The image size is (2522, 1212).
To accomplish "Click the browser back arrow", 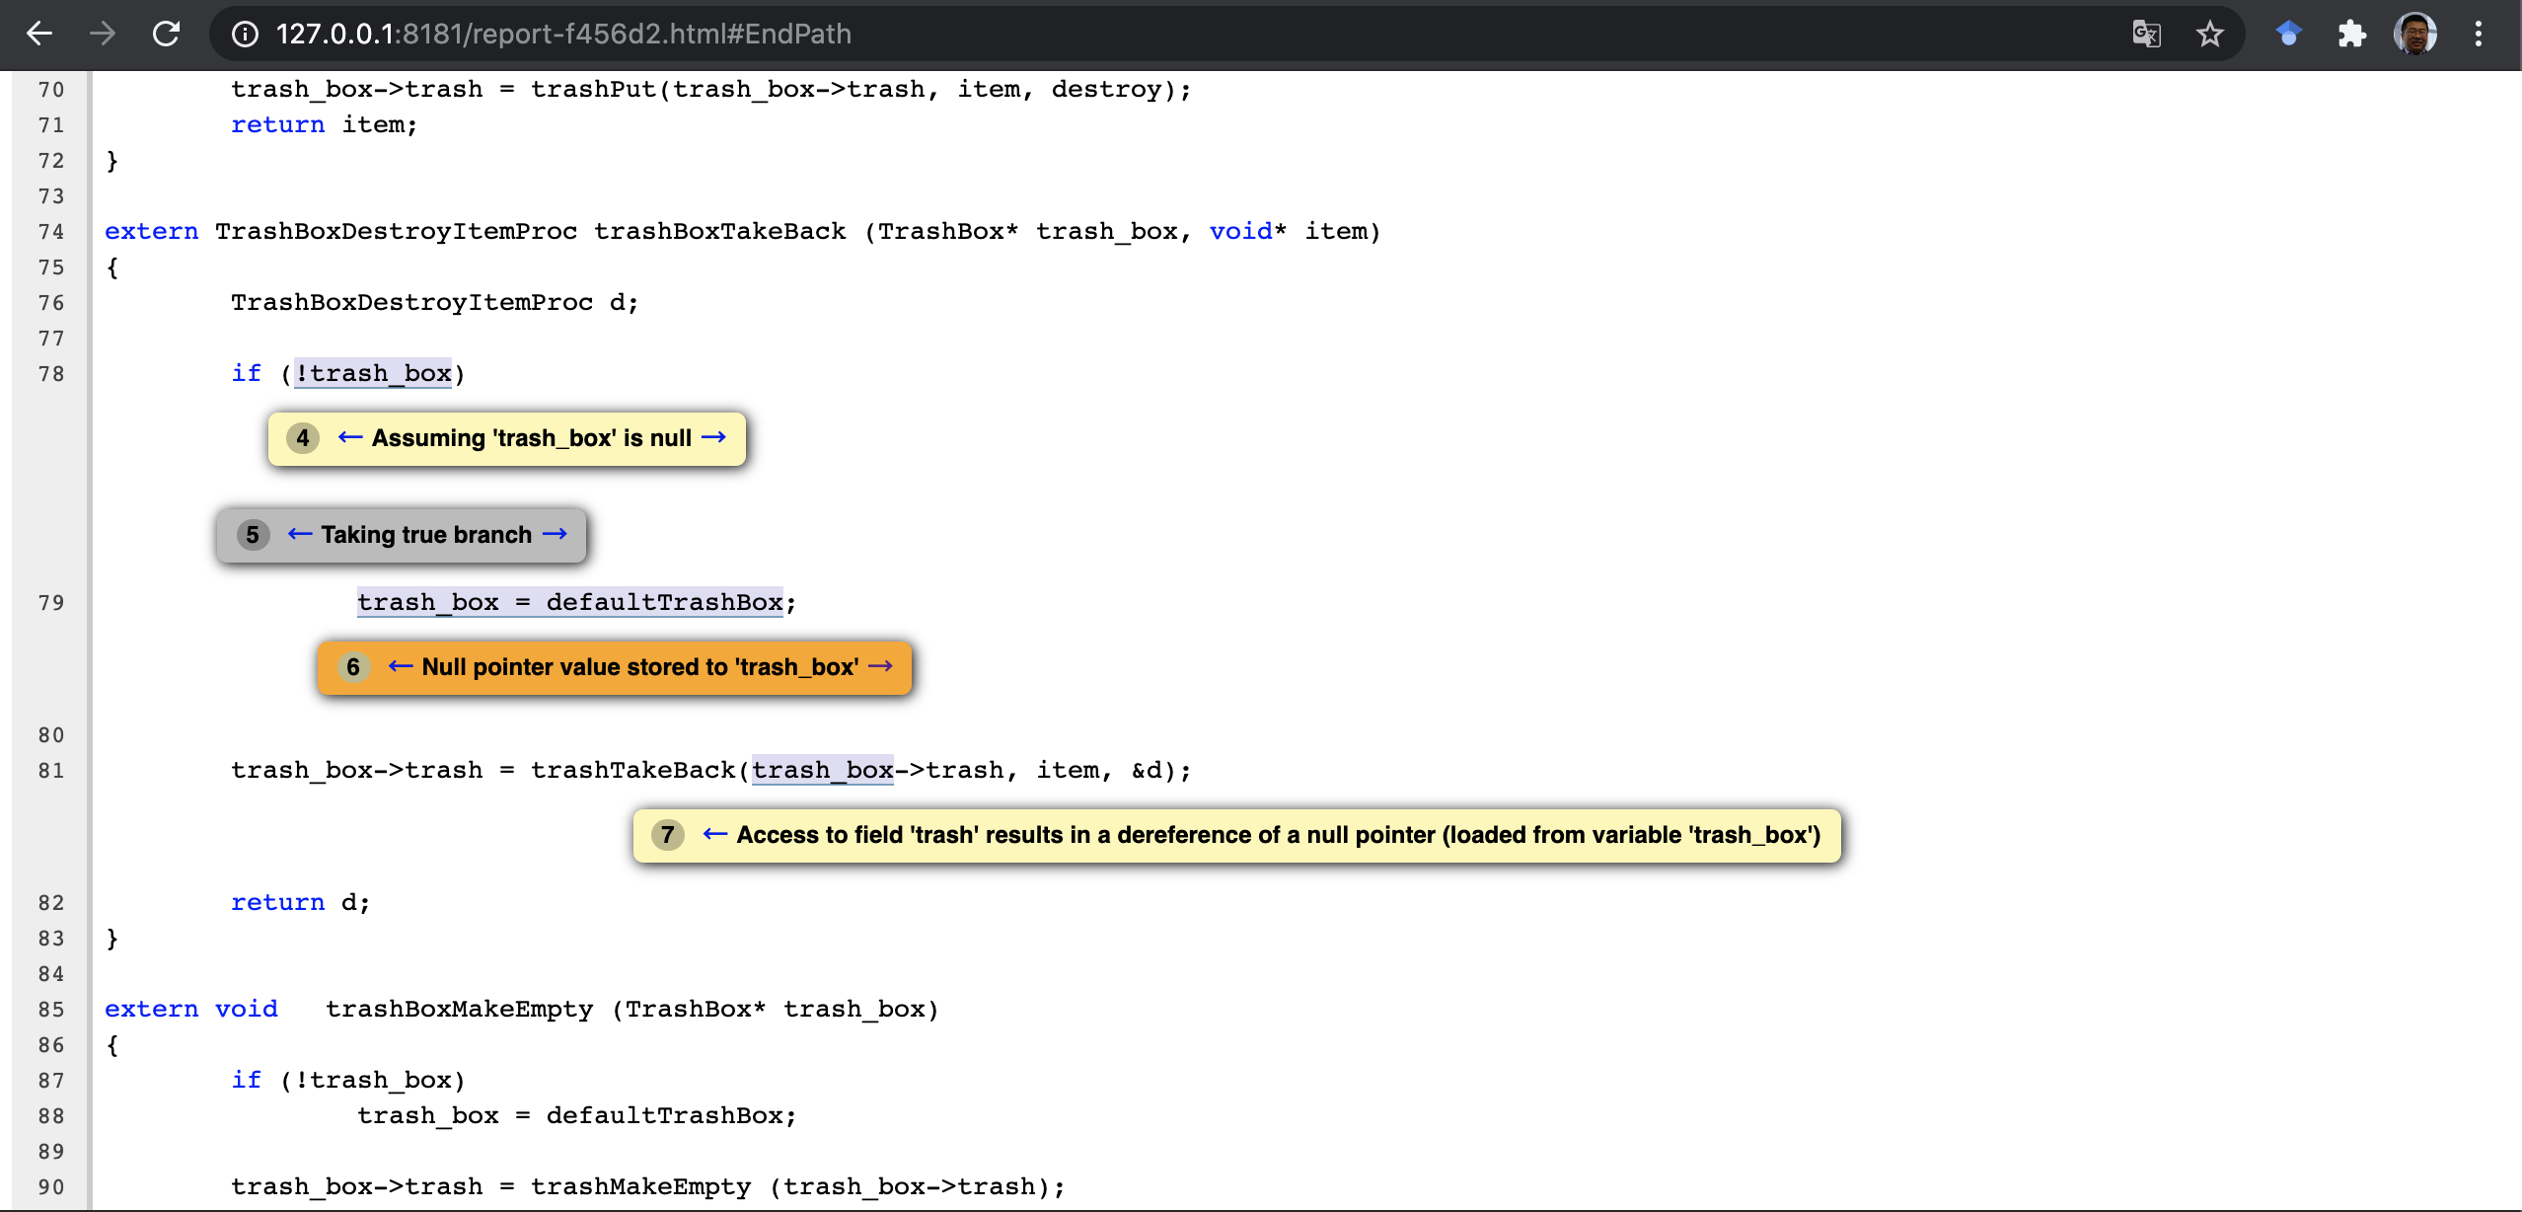I will click(39, 34).
